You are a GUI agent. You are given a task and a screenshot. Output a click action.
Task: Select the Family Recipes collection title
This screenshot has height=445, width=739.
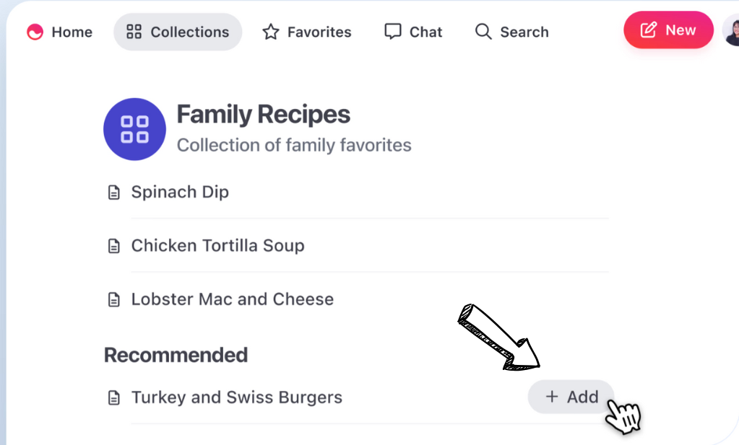tap(263, 115)
